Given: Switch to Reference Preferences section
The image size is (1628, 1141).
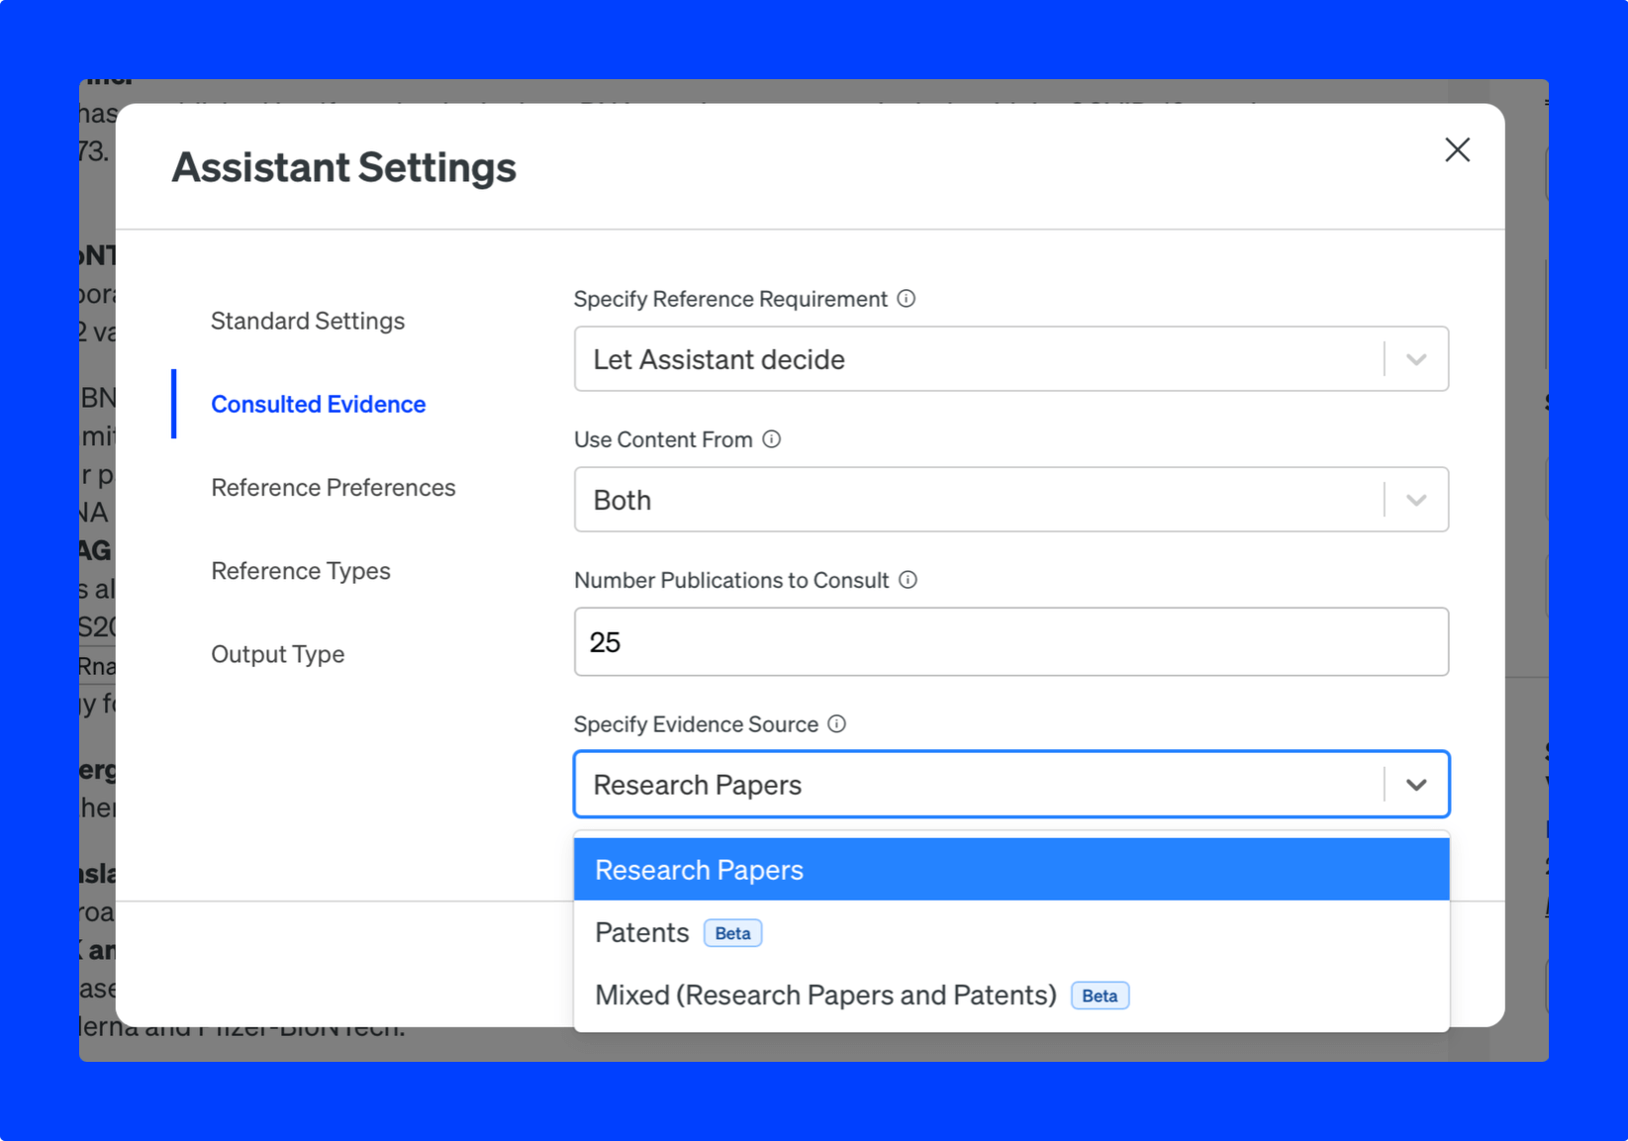Looking at the screenshot, I should [333, 487].
